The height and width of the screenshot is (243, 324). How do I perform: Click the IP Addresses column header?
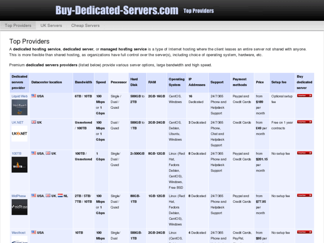[197, 82]
